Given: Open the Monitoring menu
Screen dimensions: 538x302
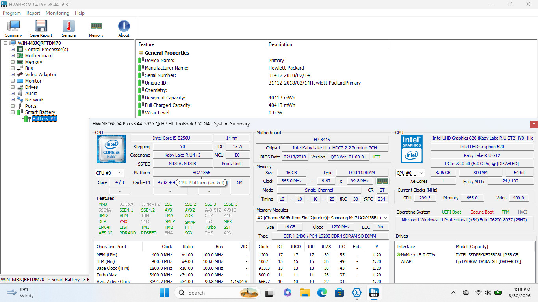Looking at the screenshot, I should point(58,13).
